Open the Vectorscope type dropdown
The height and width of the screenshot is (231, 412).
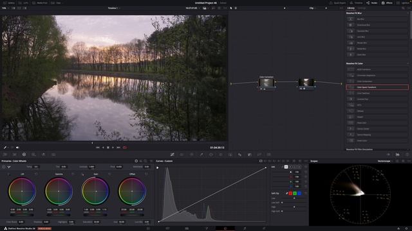pyautogui.click(x=385, y=161)
